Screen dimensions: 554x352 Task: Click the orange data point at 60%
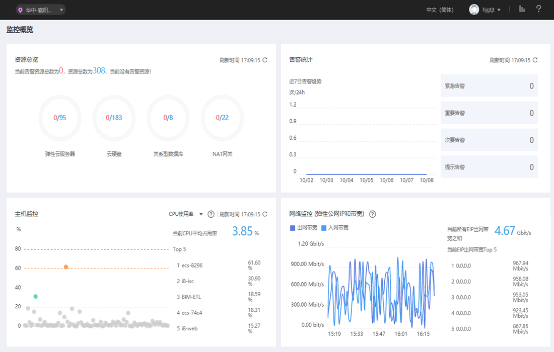click(x=65, y=267)
